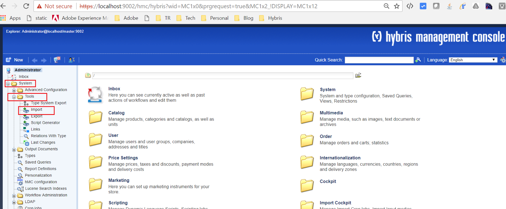506x209 pixels.
Task: Click the Catalog folder icon
Action: point(96,117)
